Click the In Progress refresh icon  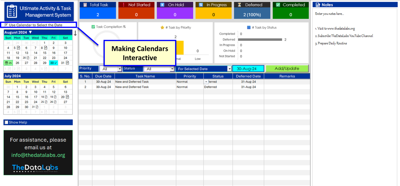point(201,5)
